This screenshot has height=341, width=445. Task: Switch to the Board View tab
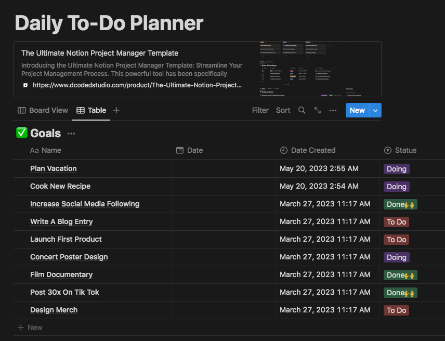(x=43, y=110)
